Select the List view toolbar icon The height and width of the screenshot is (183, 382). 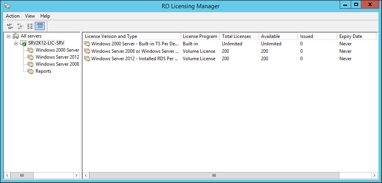pos(30,26)
